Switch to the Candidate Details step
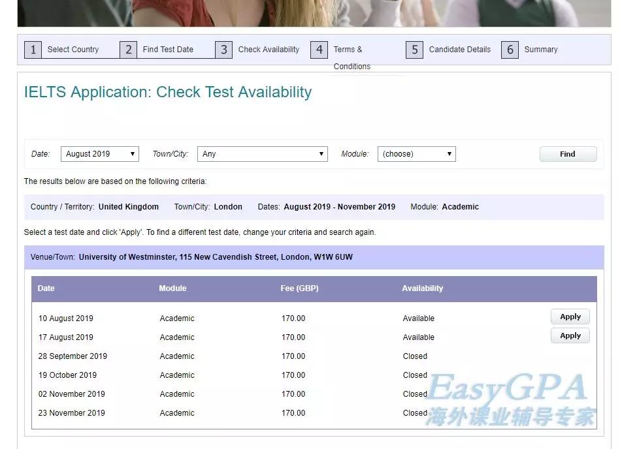The height and width of the screenshot is (449, 620). click(459, 50)
